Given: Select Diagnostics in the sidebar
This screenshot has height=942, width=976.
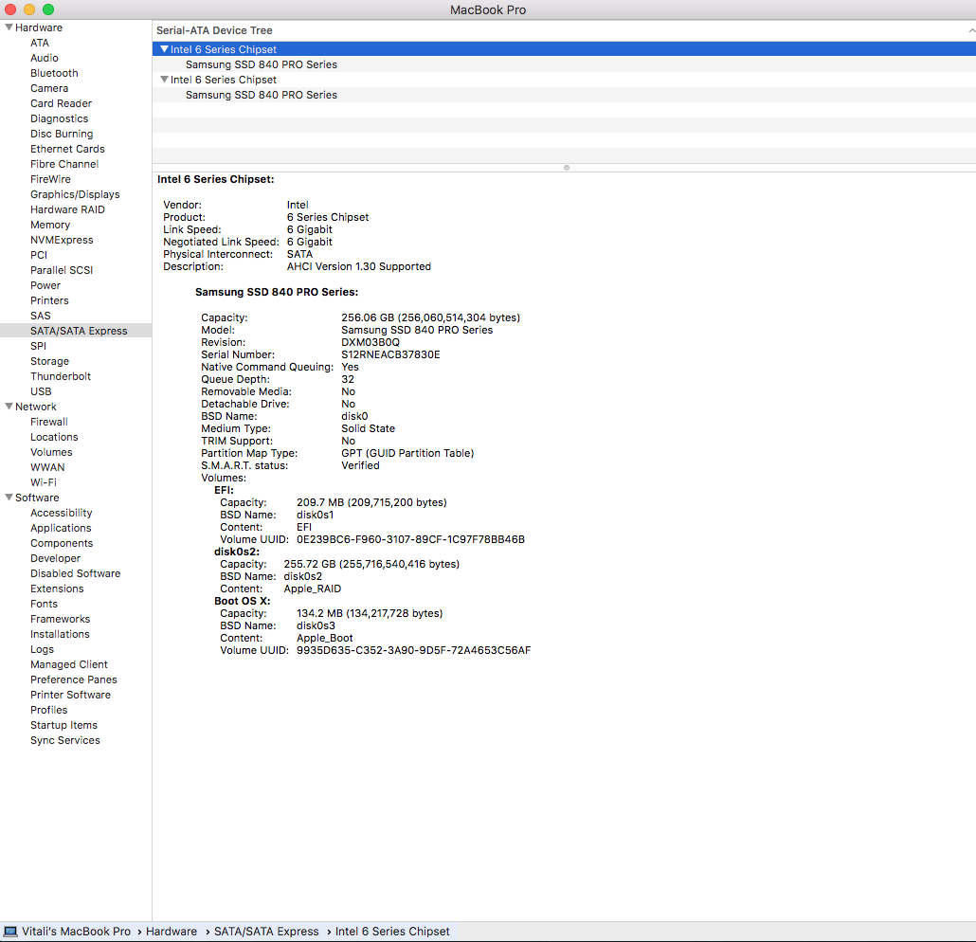Looking at the screenshot, I should [x=59, y=118].
